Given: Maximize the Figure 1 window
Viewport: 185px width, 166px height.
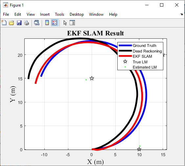Looking at the screenshot, I should (x=162, y=5).
